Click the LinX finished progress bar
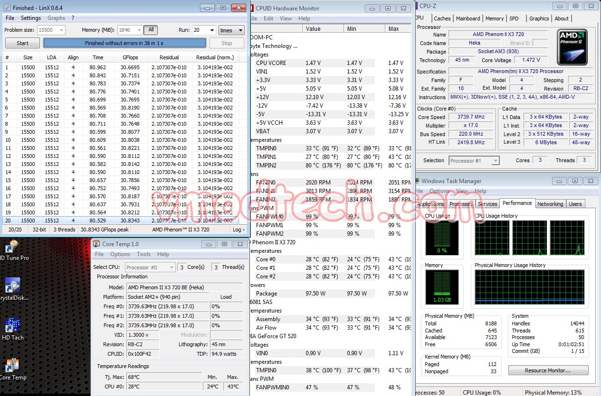Image resolution: width=601 pixels, height=396 pixels. pos(124,43)
